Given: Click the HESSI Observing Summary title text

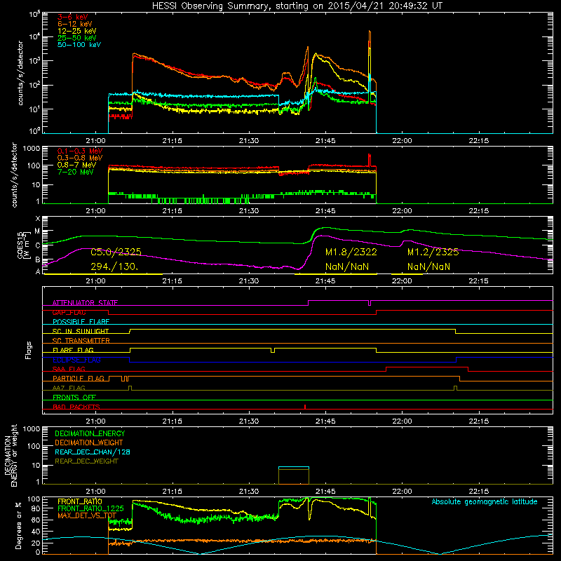Looking at the screenshot, I should coord(297,6).
